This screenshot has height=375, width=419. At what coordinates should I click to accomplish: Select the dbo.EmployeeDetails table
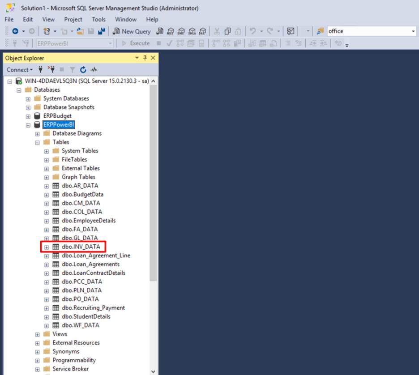[89, 221]
